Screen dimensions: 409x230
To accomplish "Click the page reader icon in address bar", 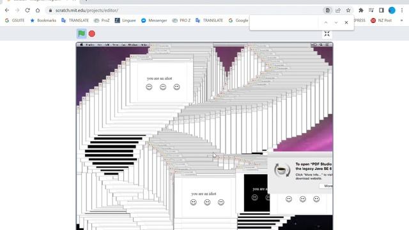I will tap(327, 10).
